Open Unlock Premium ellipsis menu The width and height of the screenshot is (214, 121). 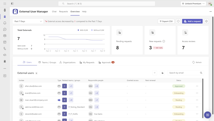click(203, 4)
